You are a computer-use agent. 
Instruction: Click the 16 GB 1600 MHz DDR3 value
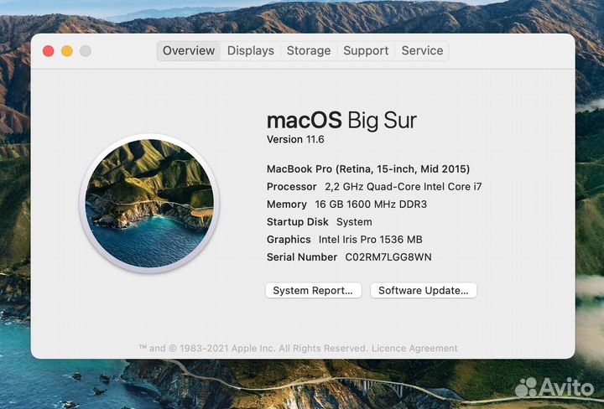[x=371, y=204]
